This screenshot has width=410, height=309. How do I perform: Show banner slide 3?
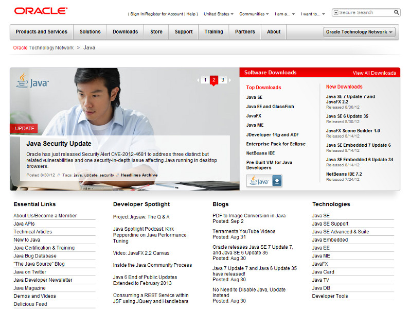(223, 80)
